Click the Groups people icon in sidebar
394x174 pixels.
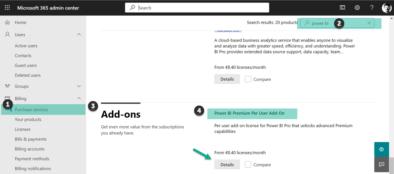[x=8, y=86]
